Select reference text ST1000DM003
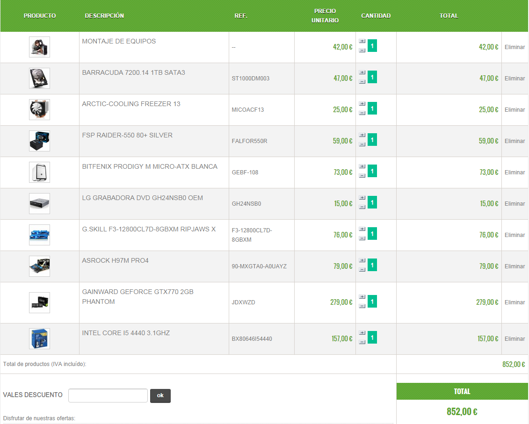529x424 pixels. 251,79
